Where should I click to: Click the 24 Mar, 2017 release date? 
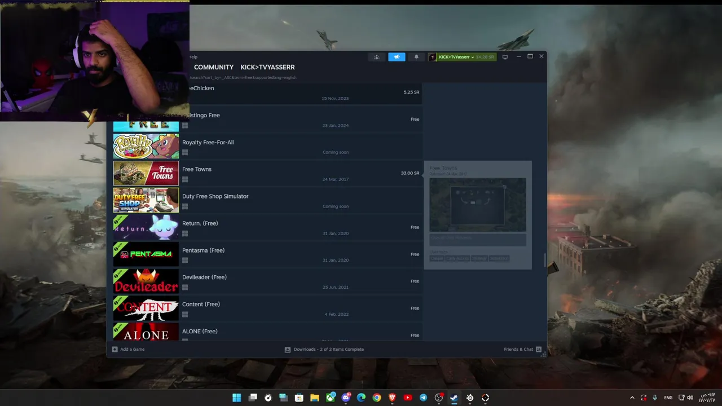(x=336, y=179)
